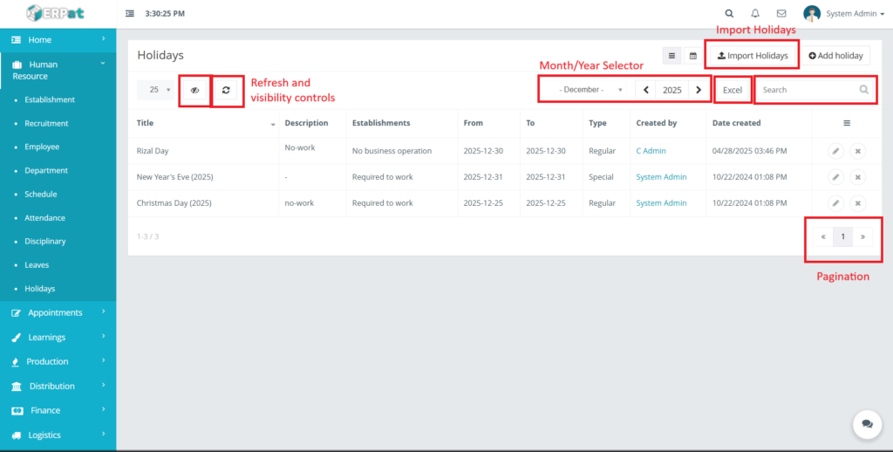Expand the System Admin user menu
Viewport: 893px width, 452px height.
pyautogui.click(x=855, y=14)
